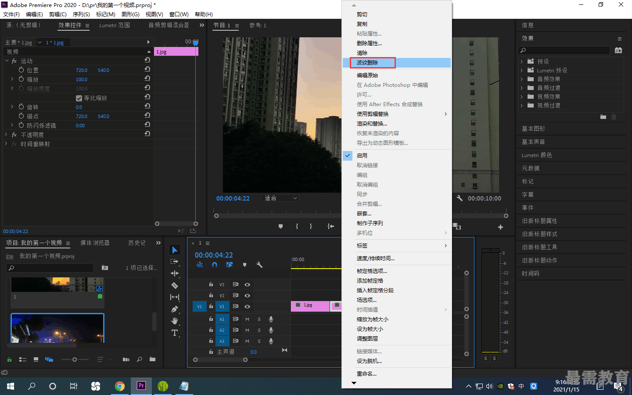
Task: Set position X value 720.0
Action: (82, 70)
